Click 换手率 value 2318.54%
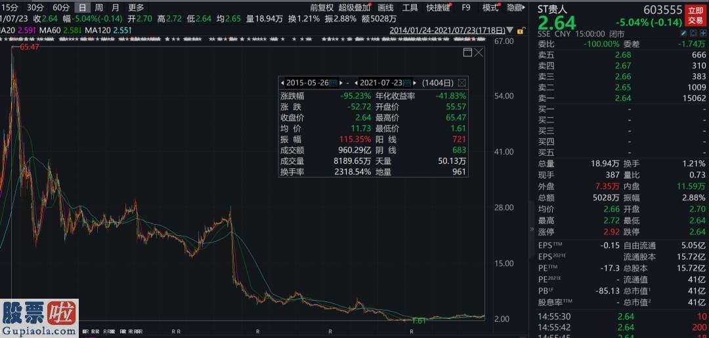The image size is (709, 338). tap(353, 172)
